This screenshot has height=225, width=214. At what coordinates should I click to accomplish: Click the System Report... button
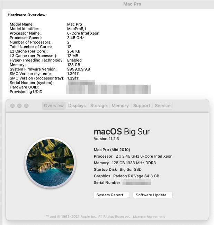pos(112,195)
